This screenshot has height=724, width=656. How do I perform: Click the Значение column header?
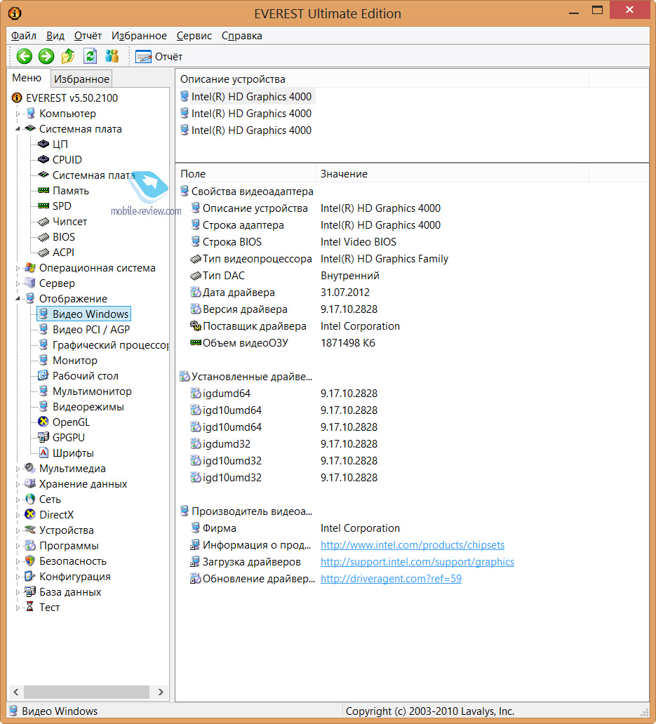(453, 174)
